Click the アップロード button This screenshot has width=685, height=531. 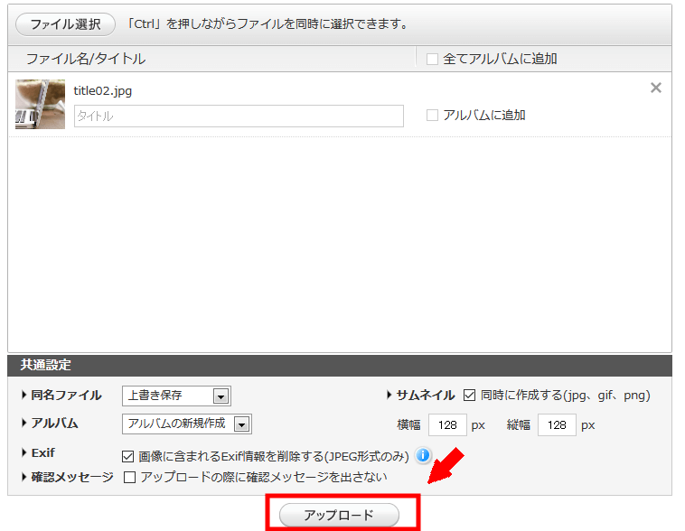pos(339,515)
